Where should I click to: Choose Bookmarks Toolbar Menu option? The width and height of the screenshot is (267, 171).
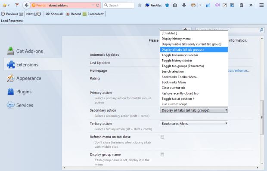[x=194, y=77]
